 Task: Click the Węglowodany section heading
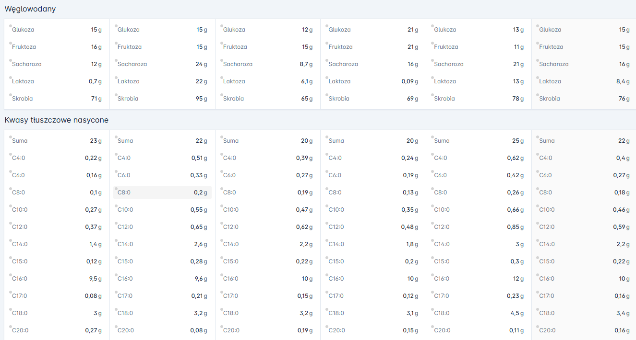(x=30, y=9)
